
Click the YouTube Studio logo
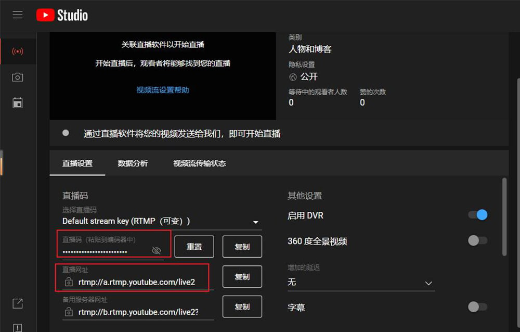(62, 15)
